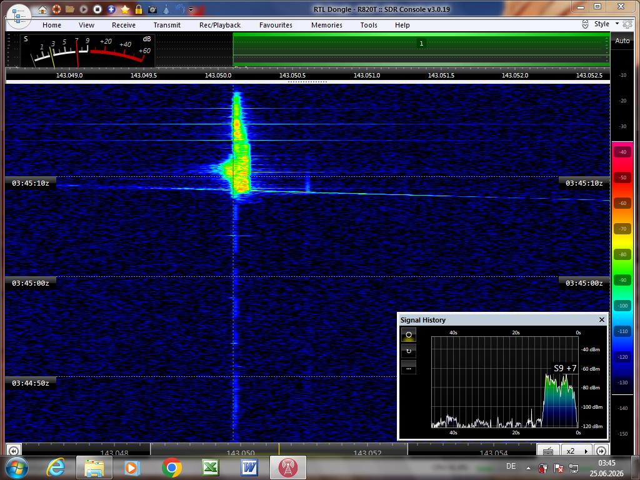Close the Signal History panel
The width and height of the screenshot is (640, 480).
coord(602,319)
